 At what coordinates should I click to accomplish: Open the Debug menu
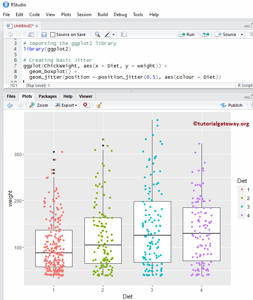pyautogui.click(x=120, y=15)
